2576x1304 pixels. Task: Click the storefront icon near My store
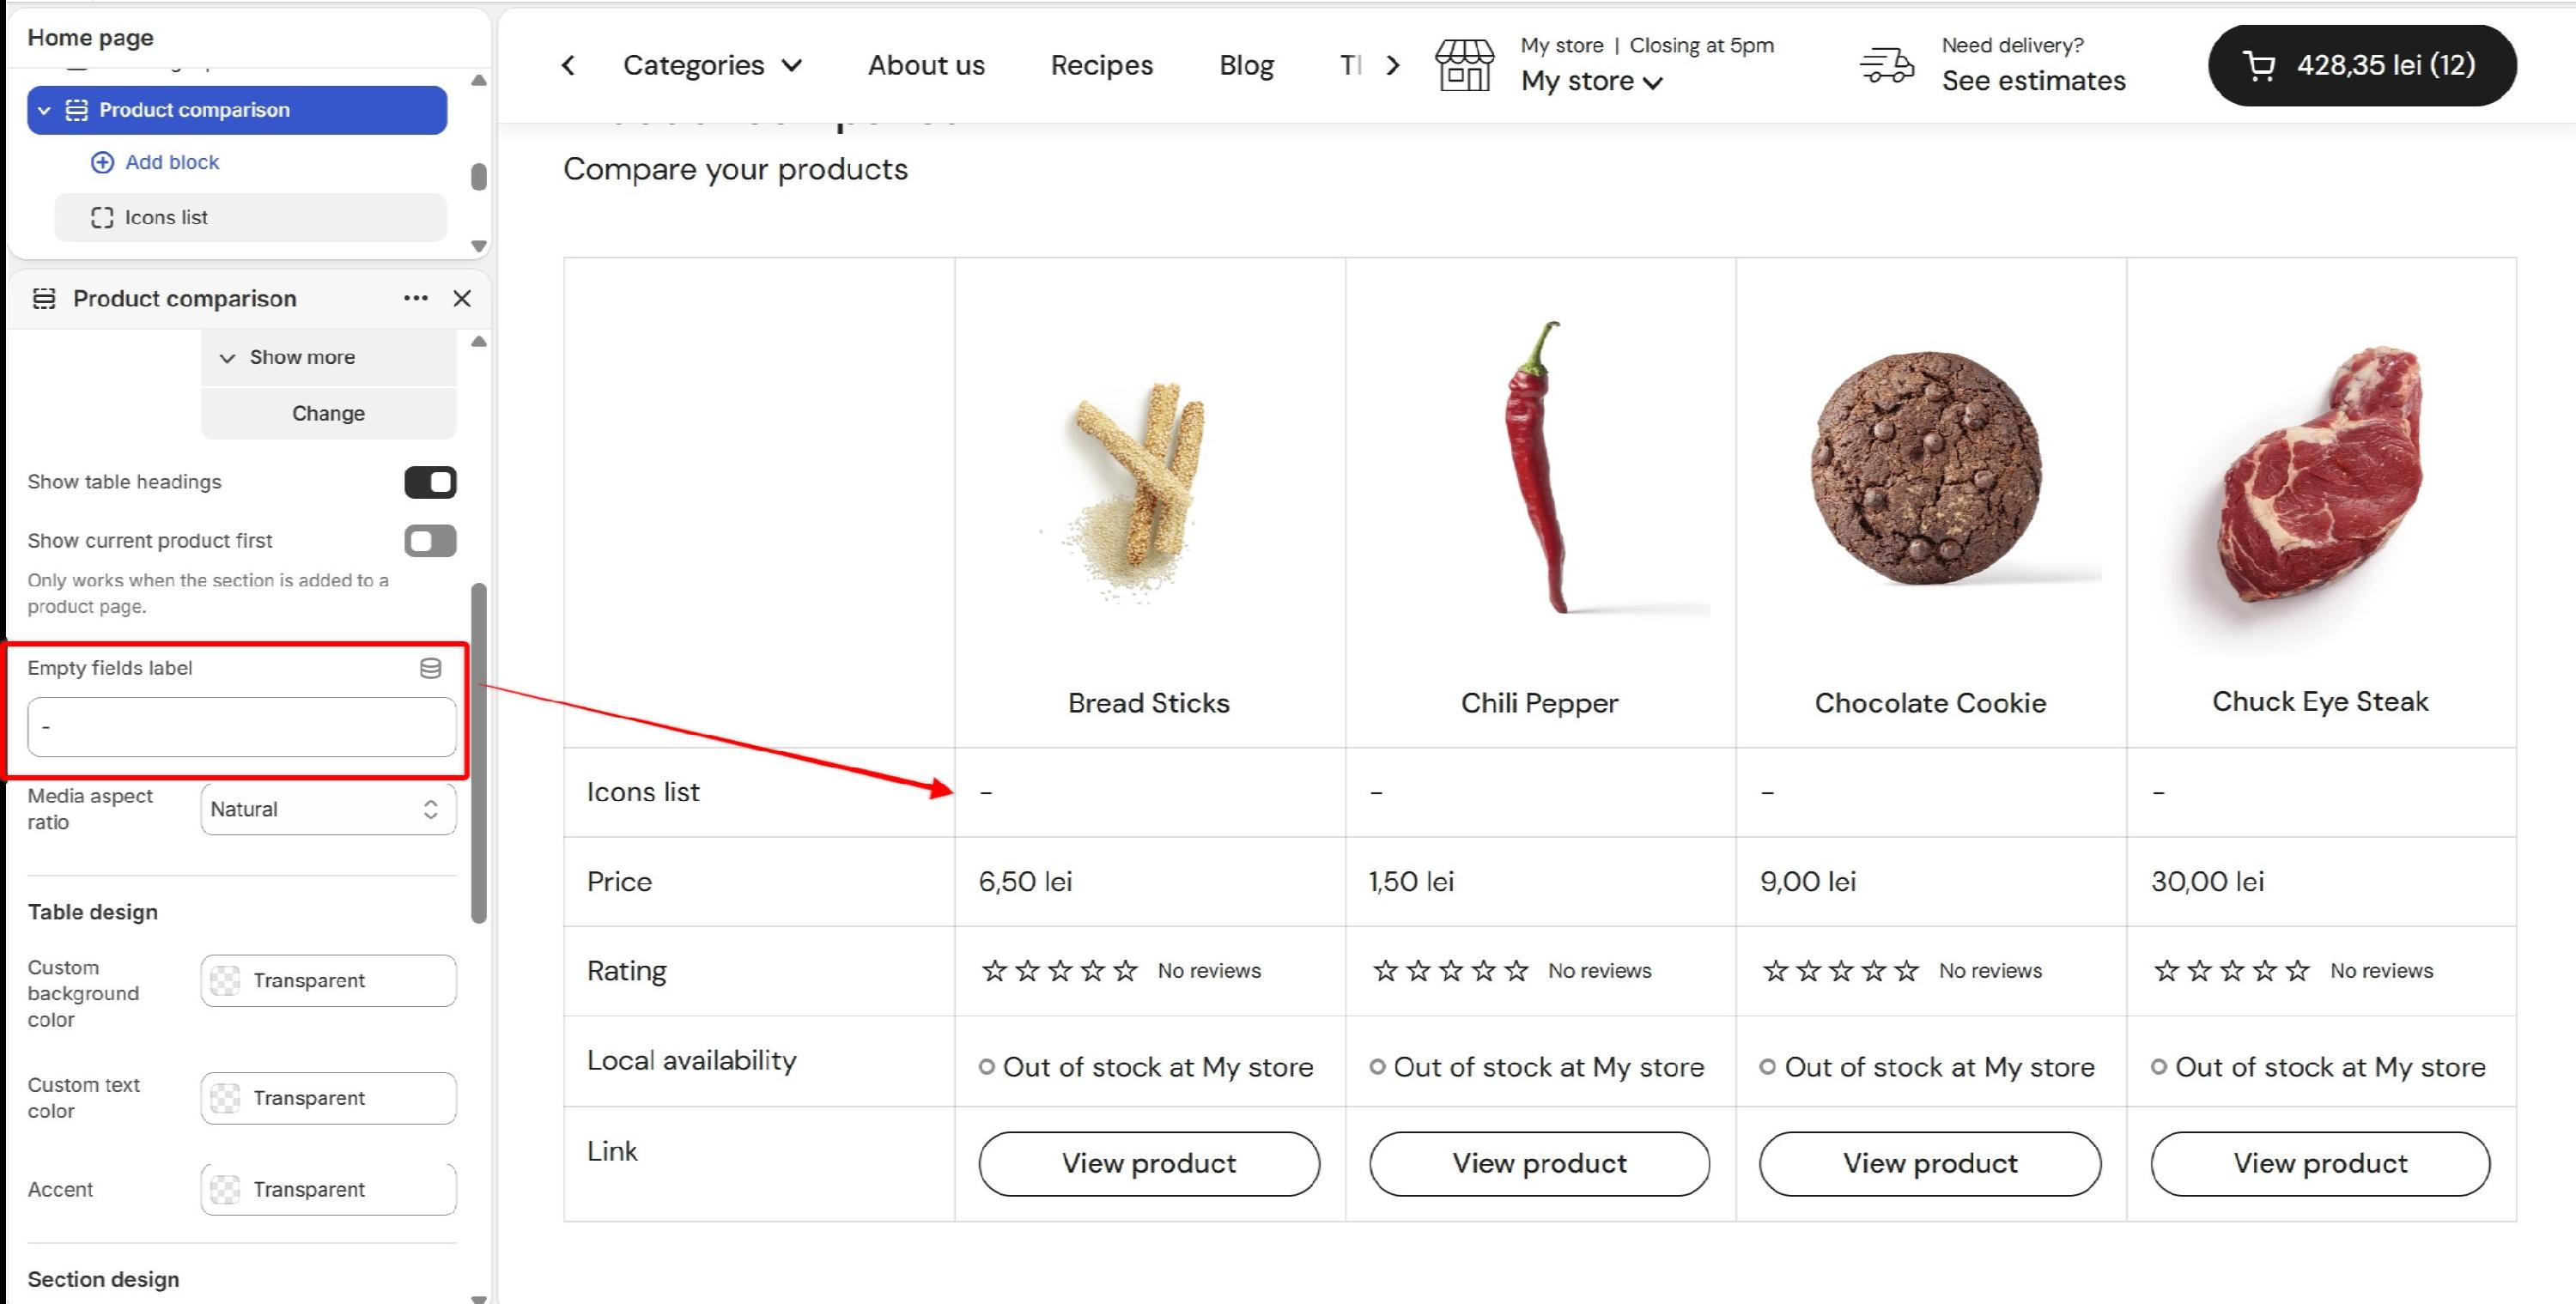coord(1465,66)
